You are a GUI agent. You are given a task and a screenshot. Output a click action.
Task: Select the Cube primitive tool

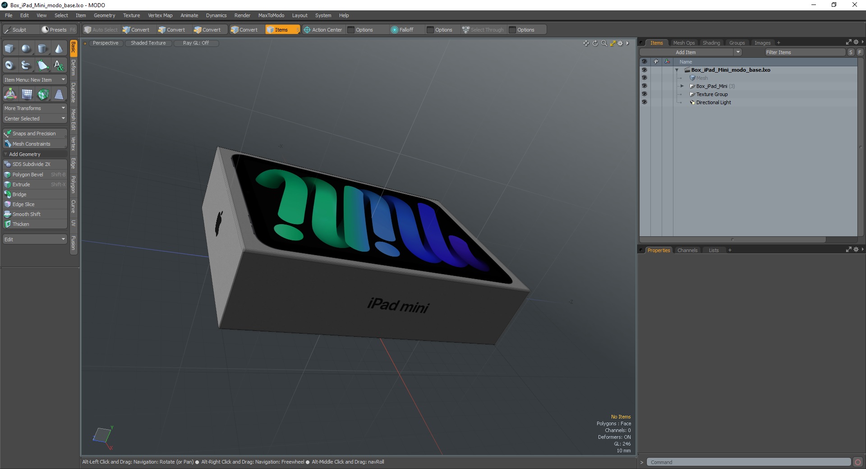[x=9, y=48]
